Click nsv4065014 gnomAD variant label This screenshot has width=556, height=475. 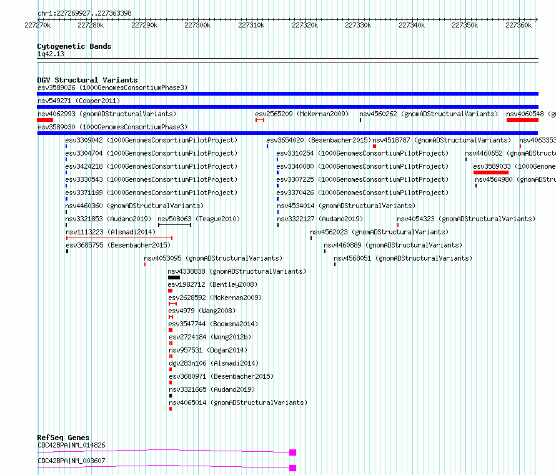[238, 402]
